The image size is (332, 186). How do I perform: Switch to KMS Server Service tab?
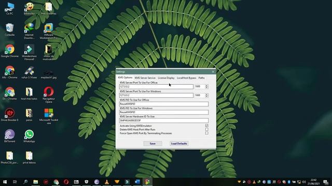click(x=145, y=78)
